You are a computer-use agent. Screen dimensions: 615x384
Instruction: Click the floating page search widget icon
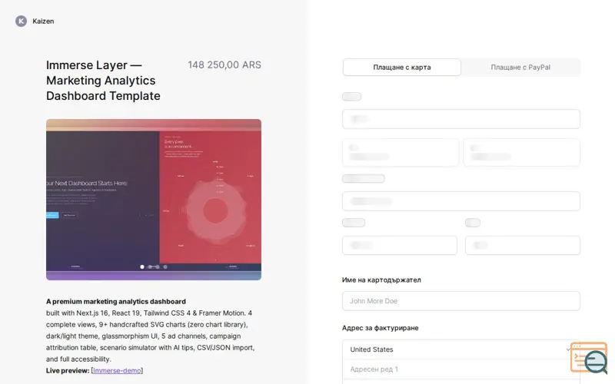coord(590,357)
